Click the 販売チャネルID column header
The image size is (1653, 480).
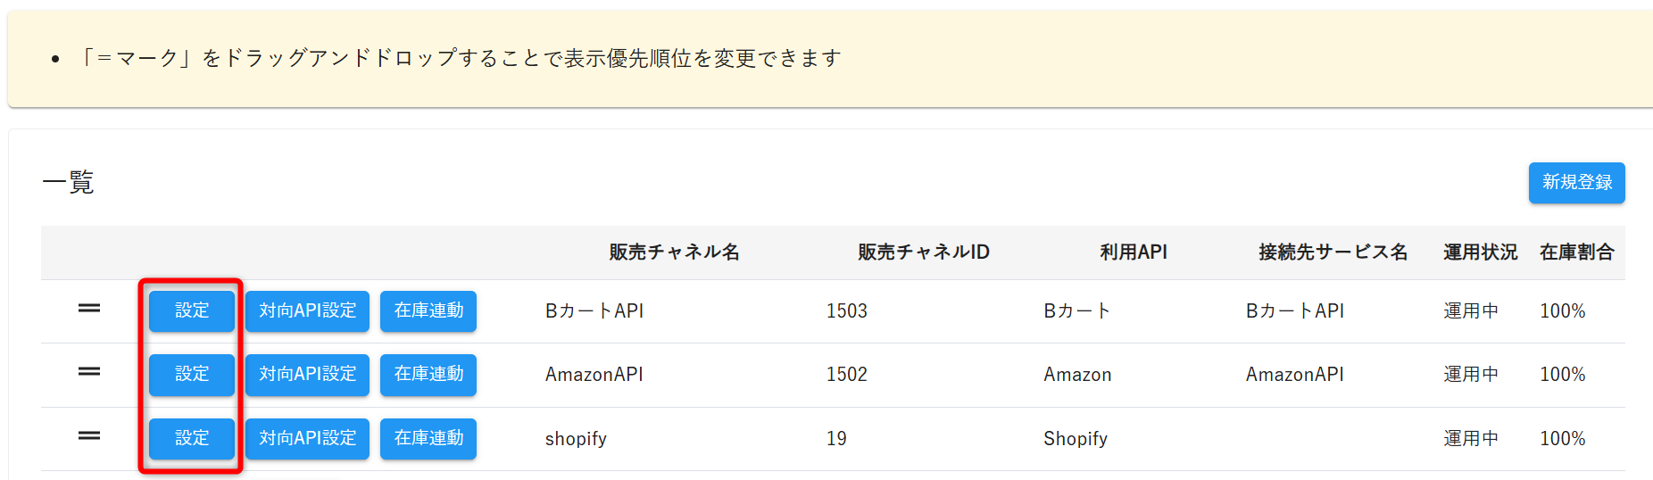coord(923,252)
